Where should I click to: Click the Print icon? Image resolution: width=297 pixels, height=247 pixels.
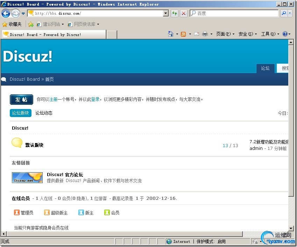pos(205,34)
